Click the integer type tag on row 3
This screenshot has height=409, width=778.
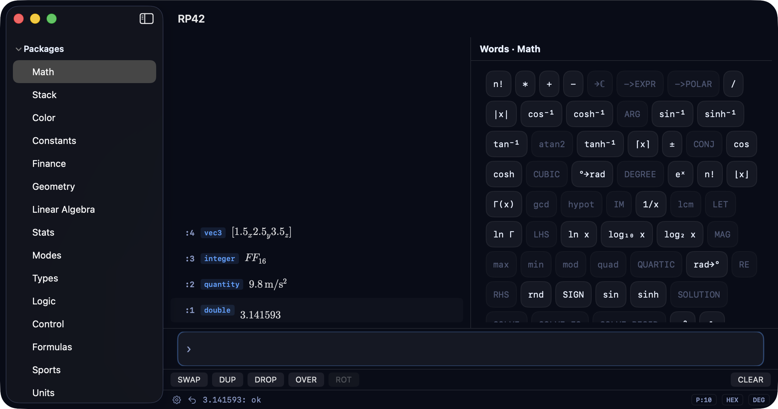(x=220, y=258)
